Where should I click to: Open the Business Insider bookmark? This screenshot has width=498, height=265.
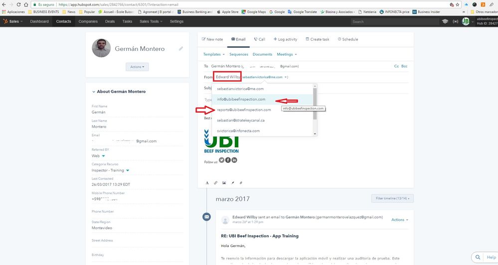click(x=426, y=12)
